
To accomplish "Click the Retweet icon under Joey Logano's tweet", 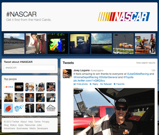I will 101,84.
